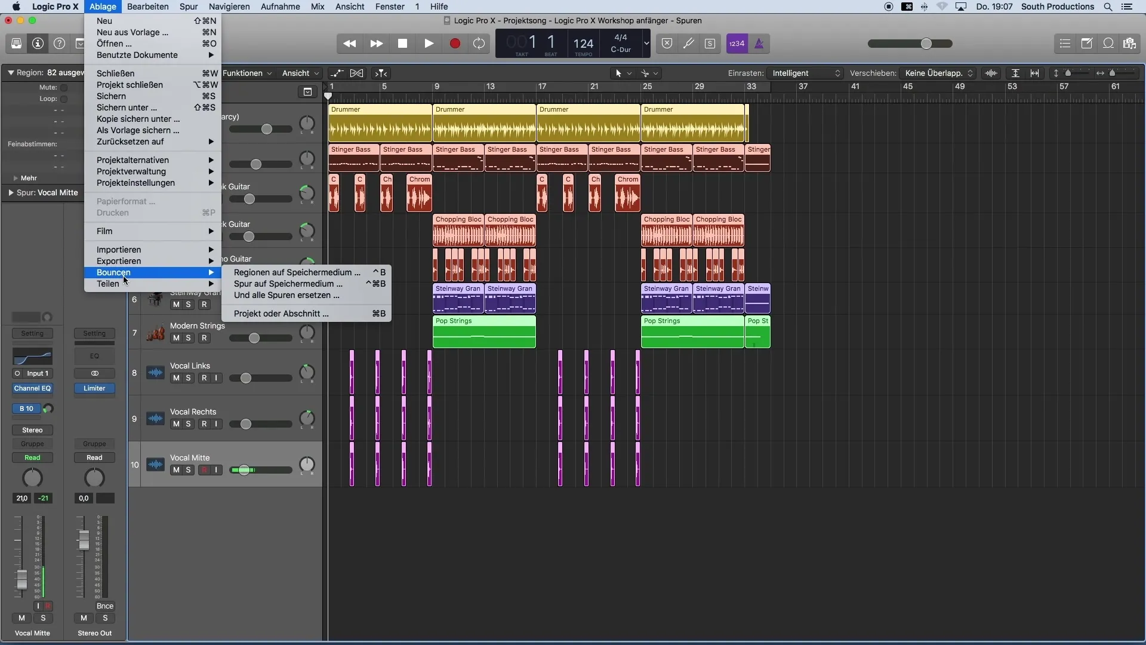This screenshot has width=1146, height=645.
Task: Open the LCD display mode dropdown arrow
Action: 646,44
